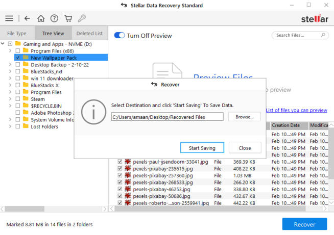Click file list horizontal scrollbar thumb
The image size is (334, 235).
pos(210,209)
